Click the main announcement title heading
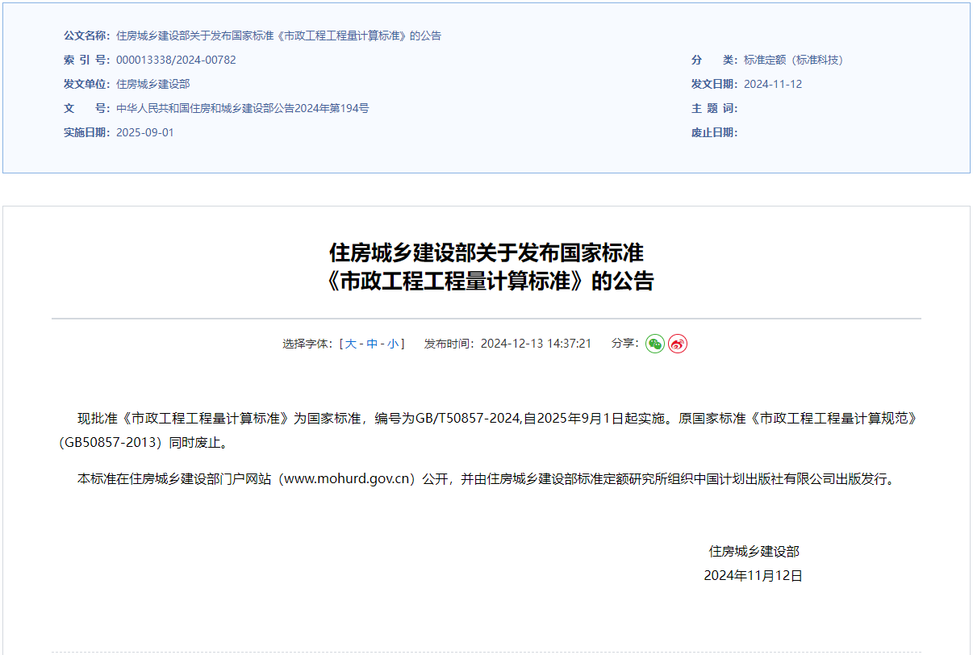 486,267
